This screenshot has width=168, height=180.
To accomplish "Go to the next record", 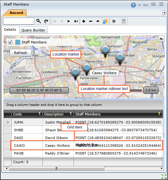I will tap(69, 21).
